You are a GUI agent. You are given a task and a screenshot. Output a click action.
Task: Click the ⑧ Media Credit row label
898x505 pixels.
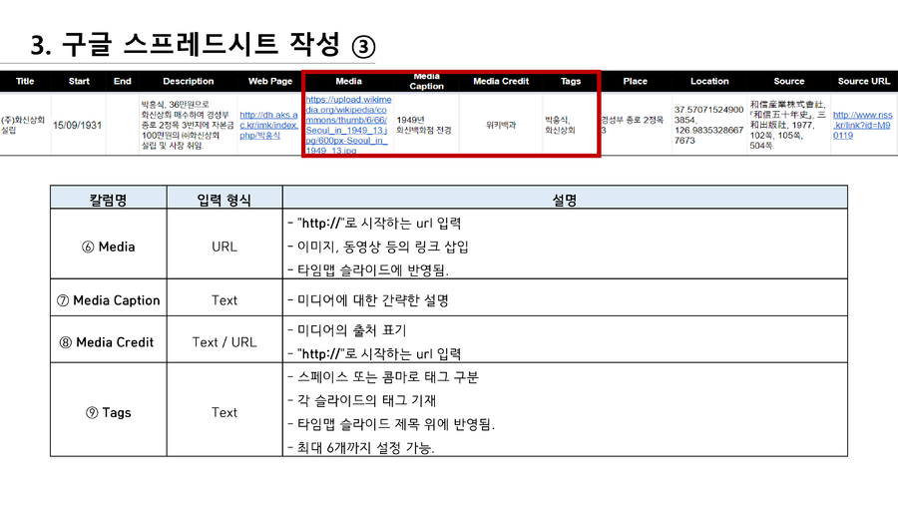click(107, 341)
